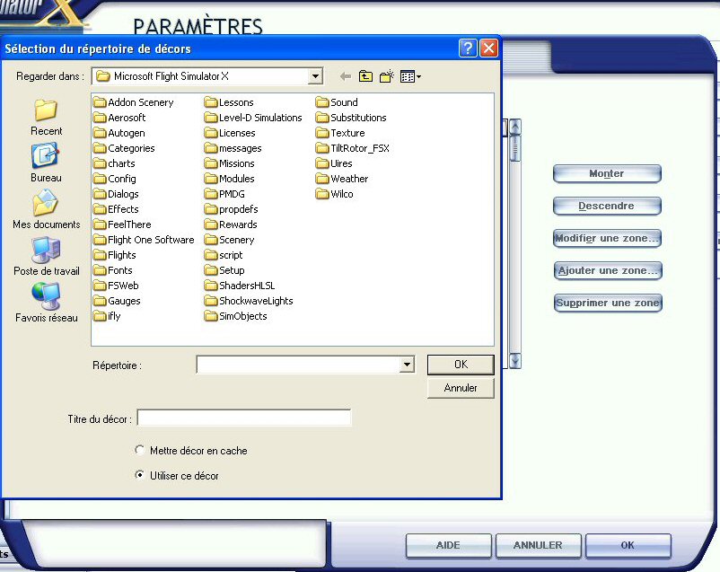Select the Effects folder
This screenshot has height=572, width=720.
(x=116, y=209)
